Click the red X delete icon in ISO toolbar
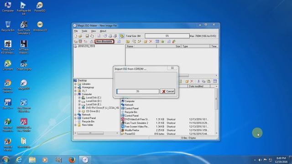292x164 pixels. point(151,41)
